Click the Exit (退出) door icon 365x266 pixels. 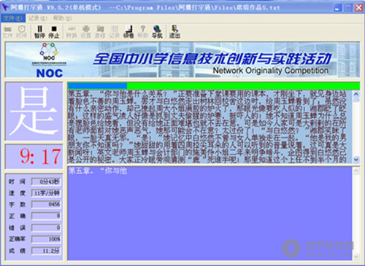coord(174,32)
